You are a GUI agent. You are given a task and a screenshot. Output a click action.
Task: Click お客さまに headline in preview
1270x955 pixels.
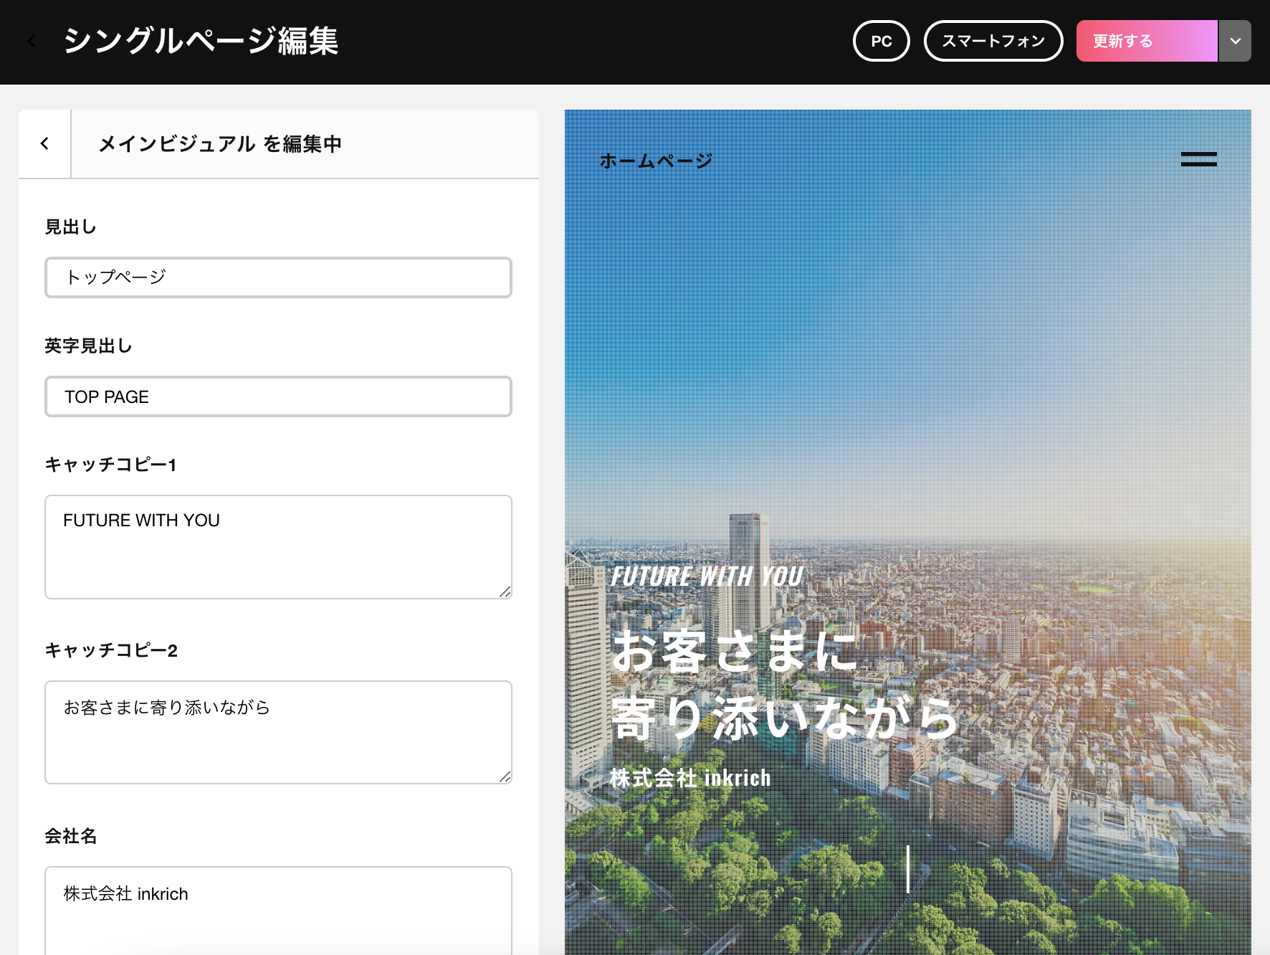click(x=735, y=651)
